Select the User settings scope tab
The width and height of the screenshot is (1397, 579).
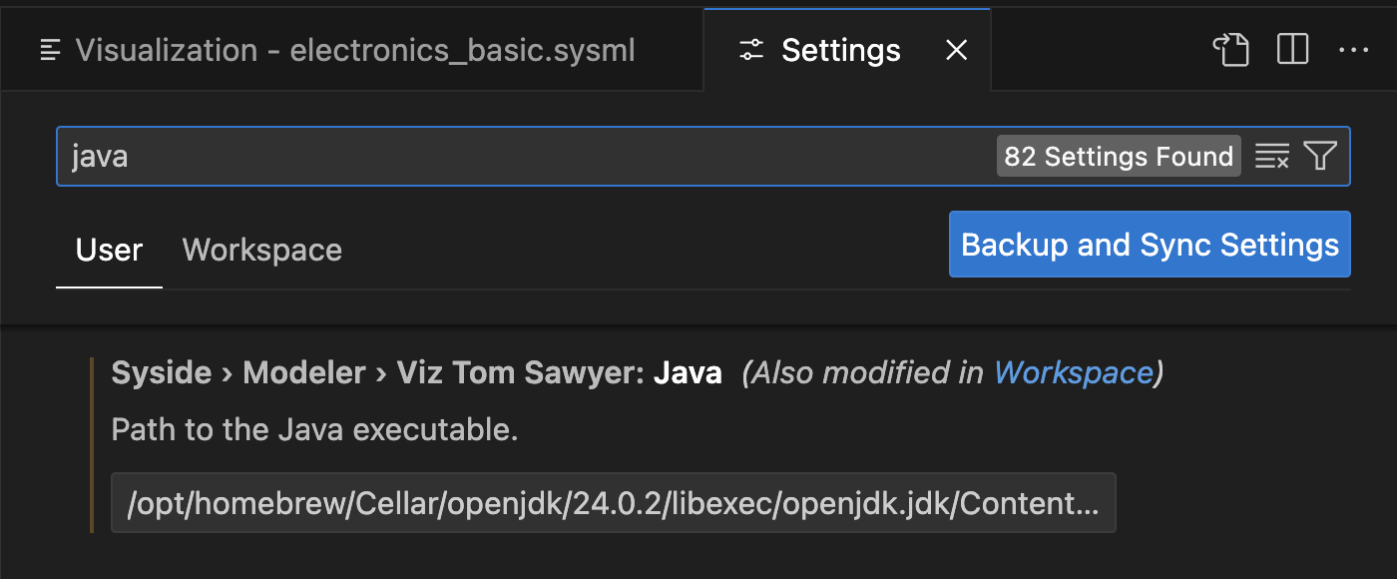coord(109,250)
